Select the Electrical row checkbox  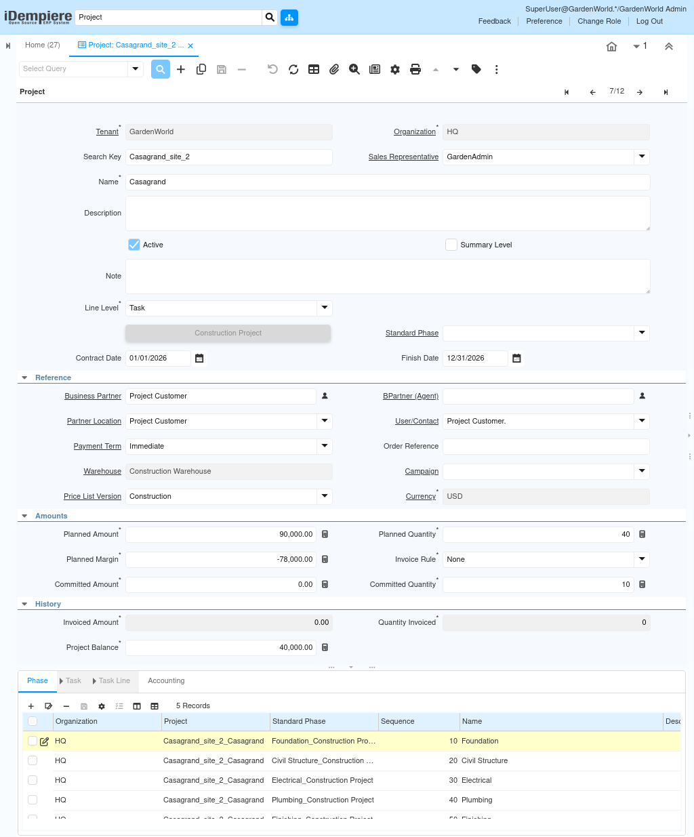[x=33, y=780]
